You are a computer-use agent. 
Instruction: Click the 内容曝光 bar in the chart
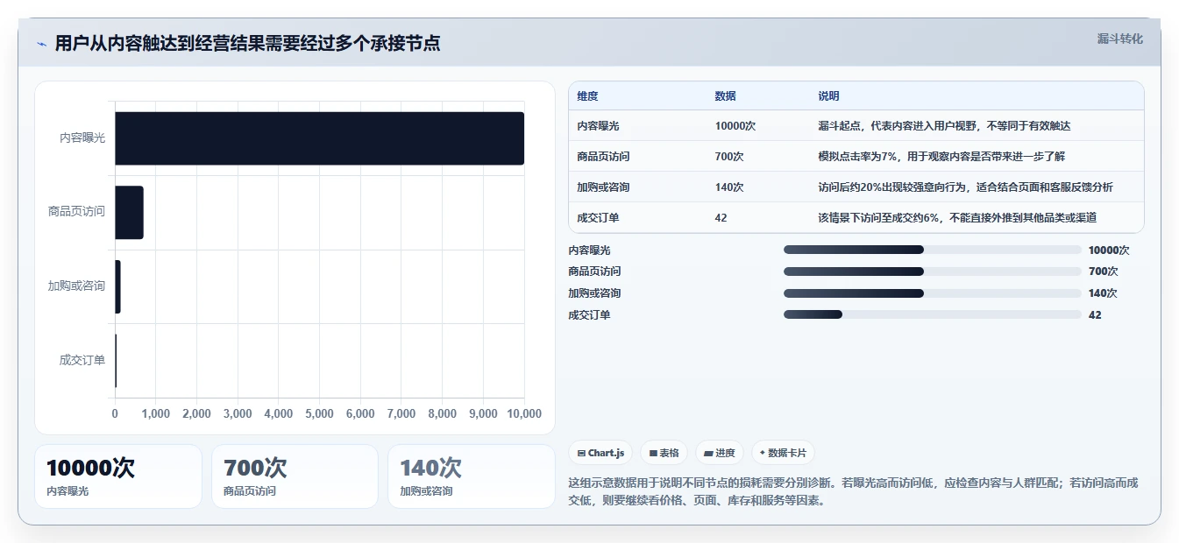319,138
